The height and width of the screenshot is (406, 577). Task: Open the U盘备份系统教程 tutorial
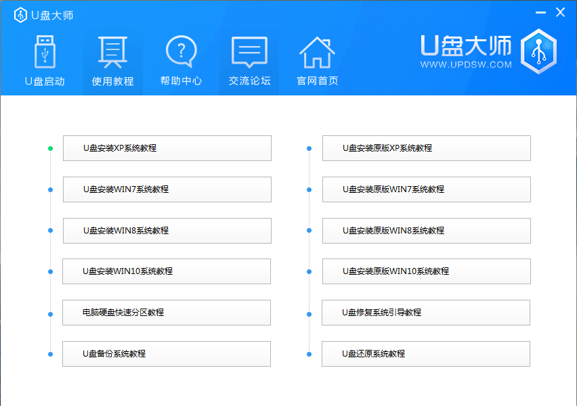(x=167, y=353)
